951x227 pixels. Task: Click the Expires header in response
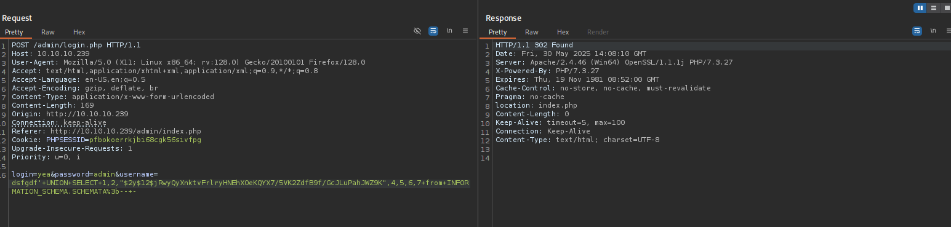point(577,80)
